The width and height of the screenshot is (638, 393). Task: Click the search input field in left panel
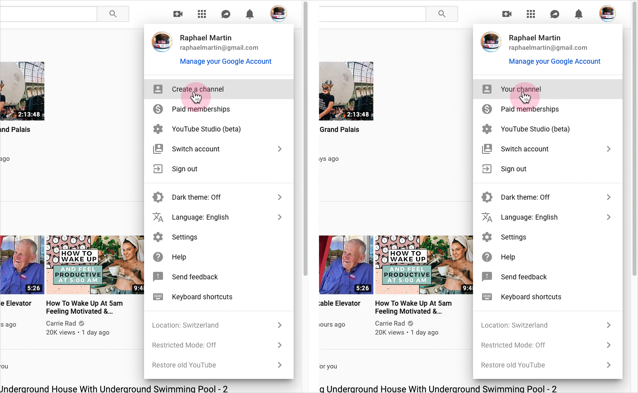(48, 14)
